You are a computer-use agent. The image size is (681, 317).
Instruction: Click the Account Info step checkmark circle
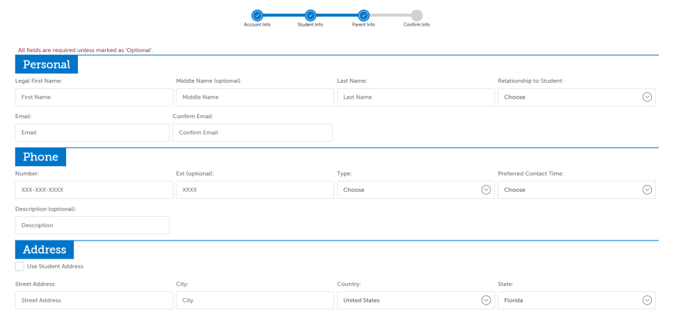pos(257,15)
